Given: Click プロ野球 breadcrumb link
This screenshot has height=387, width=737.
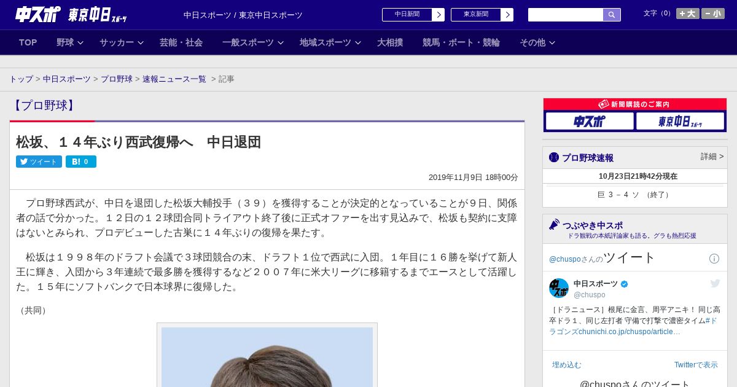Looking at the screenshot, I should [x=117, y=79].
